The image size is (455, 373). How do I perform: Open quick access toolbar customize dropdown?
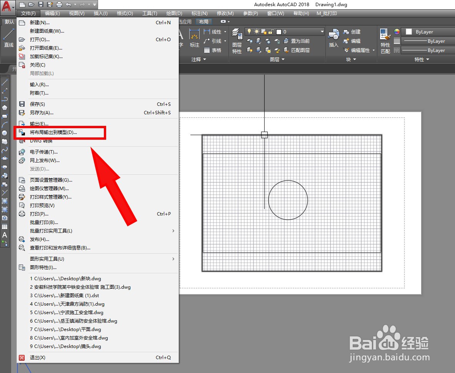(x=95, y=4)
